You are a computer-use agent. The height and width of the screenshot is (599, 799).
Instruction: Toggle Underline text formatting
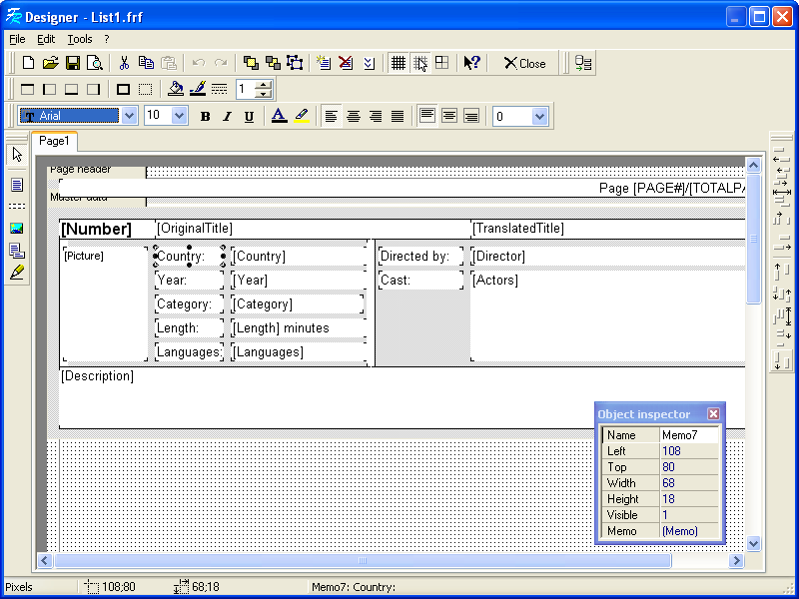249,116
